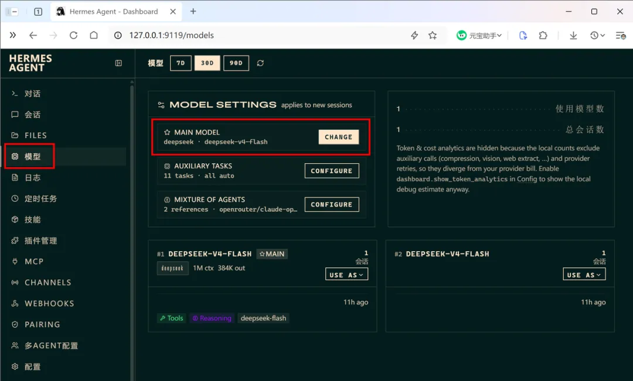Screen dimensions: 633x381
Task: Go forward with the browser forward arrow
Action: pyautogui.click(x=53, y=35)
